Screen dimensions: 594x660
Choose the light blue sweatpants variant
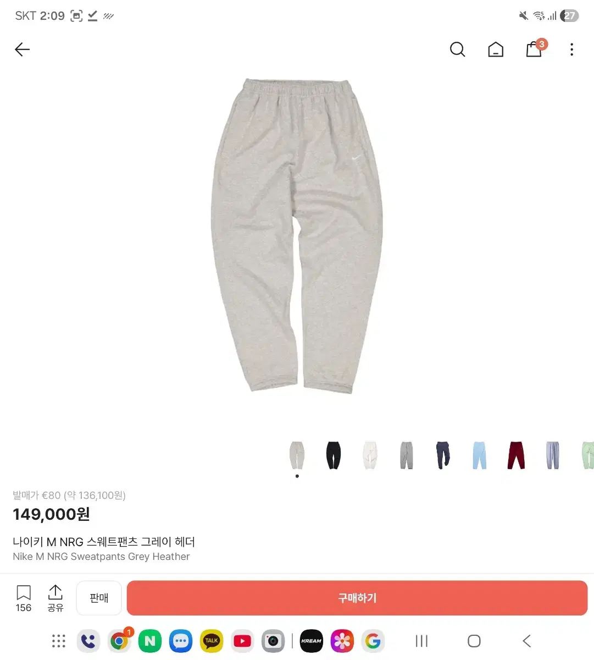480,455
